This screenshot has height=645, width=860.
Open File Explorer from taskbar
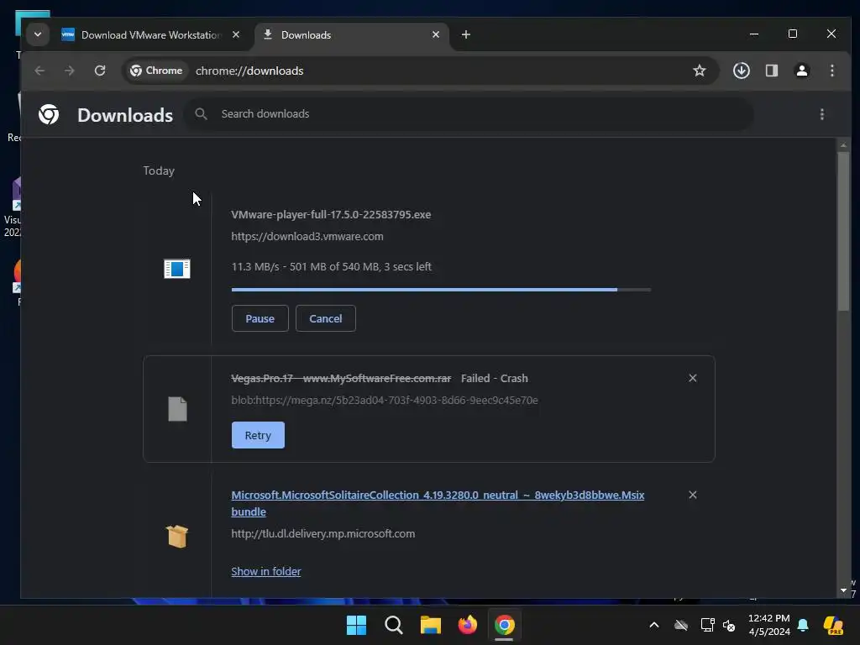(431, 625)
